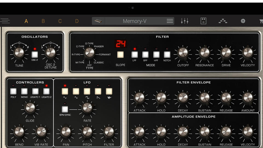Open the arpeggiator steps icon
The height and width of the screenshot is (148, 263).
pos(223,21)
